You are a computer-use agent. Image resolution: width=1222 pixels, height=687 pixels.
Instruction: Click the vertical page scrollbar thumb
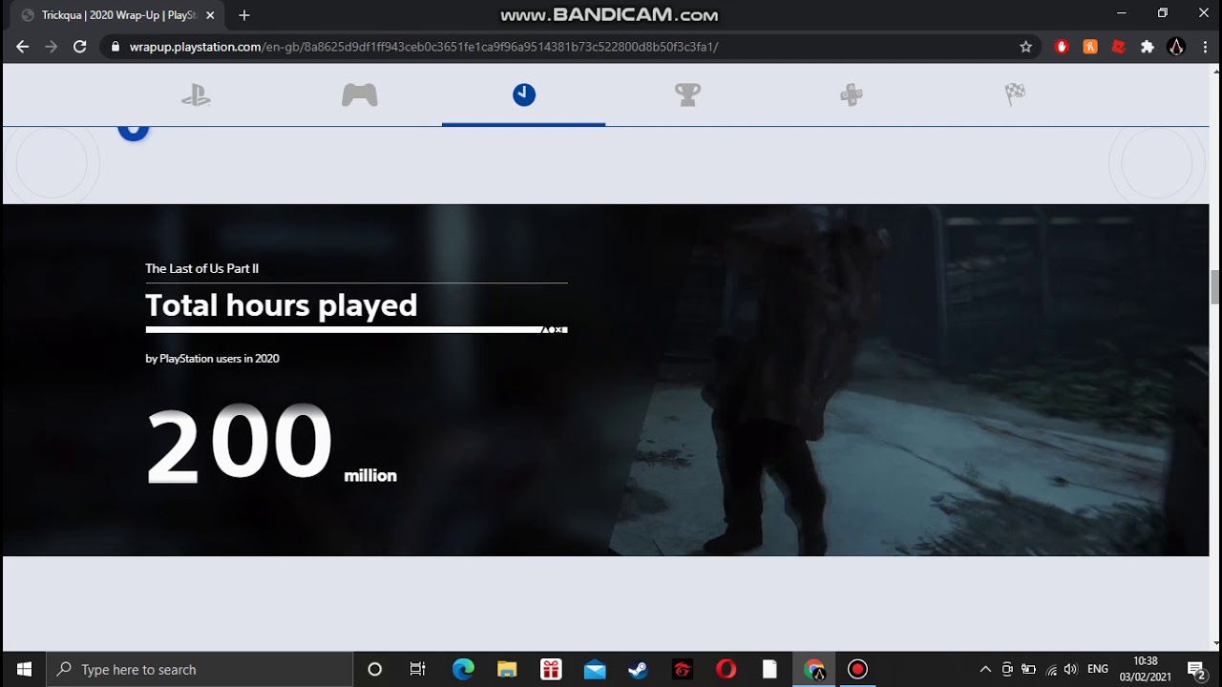pos(1215,287)
